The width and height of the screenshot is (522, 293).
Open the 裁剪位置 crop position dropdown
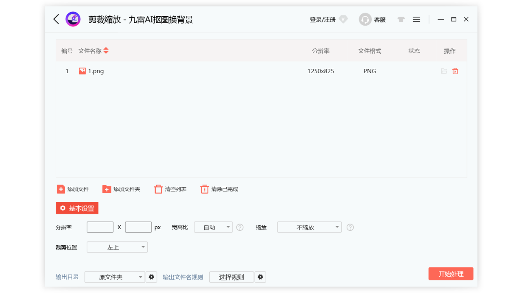pos(117,247)
